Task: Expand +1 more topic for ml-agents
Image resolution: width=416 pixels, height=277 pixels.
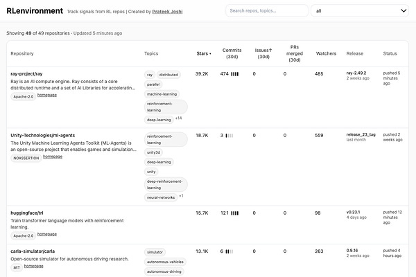Action: 181,196
